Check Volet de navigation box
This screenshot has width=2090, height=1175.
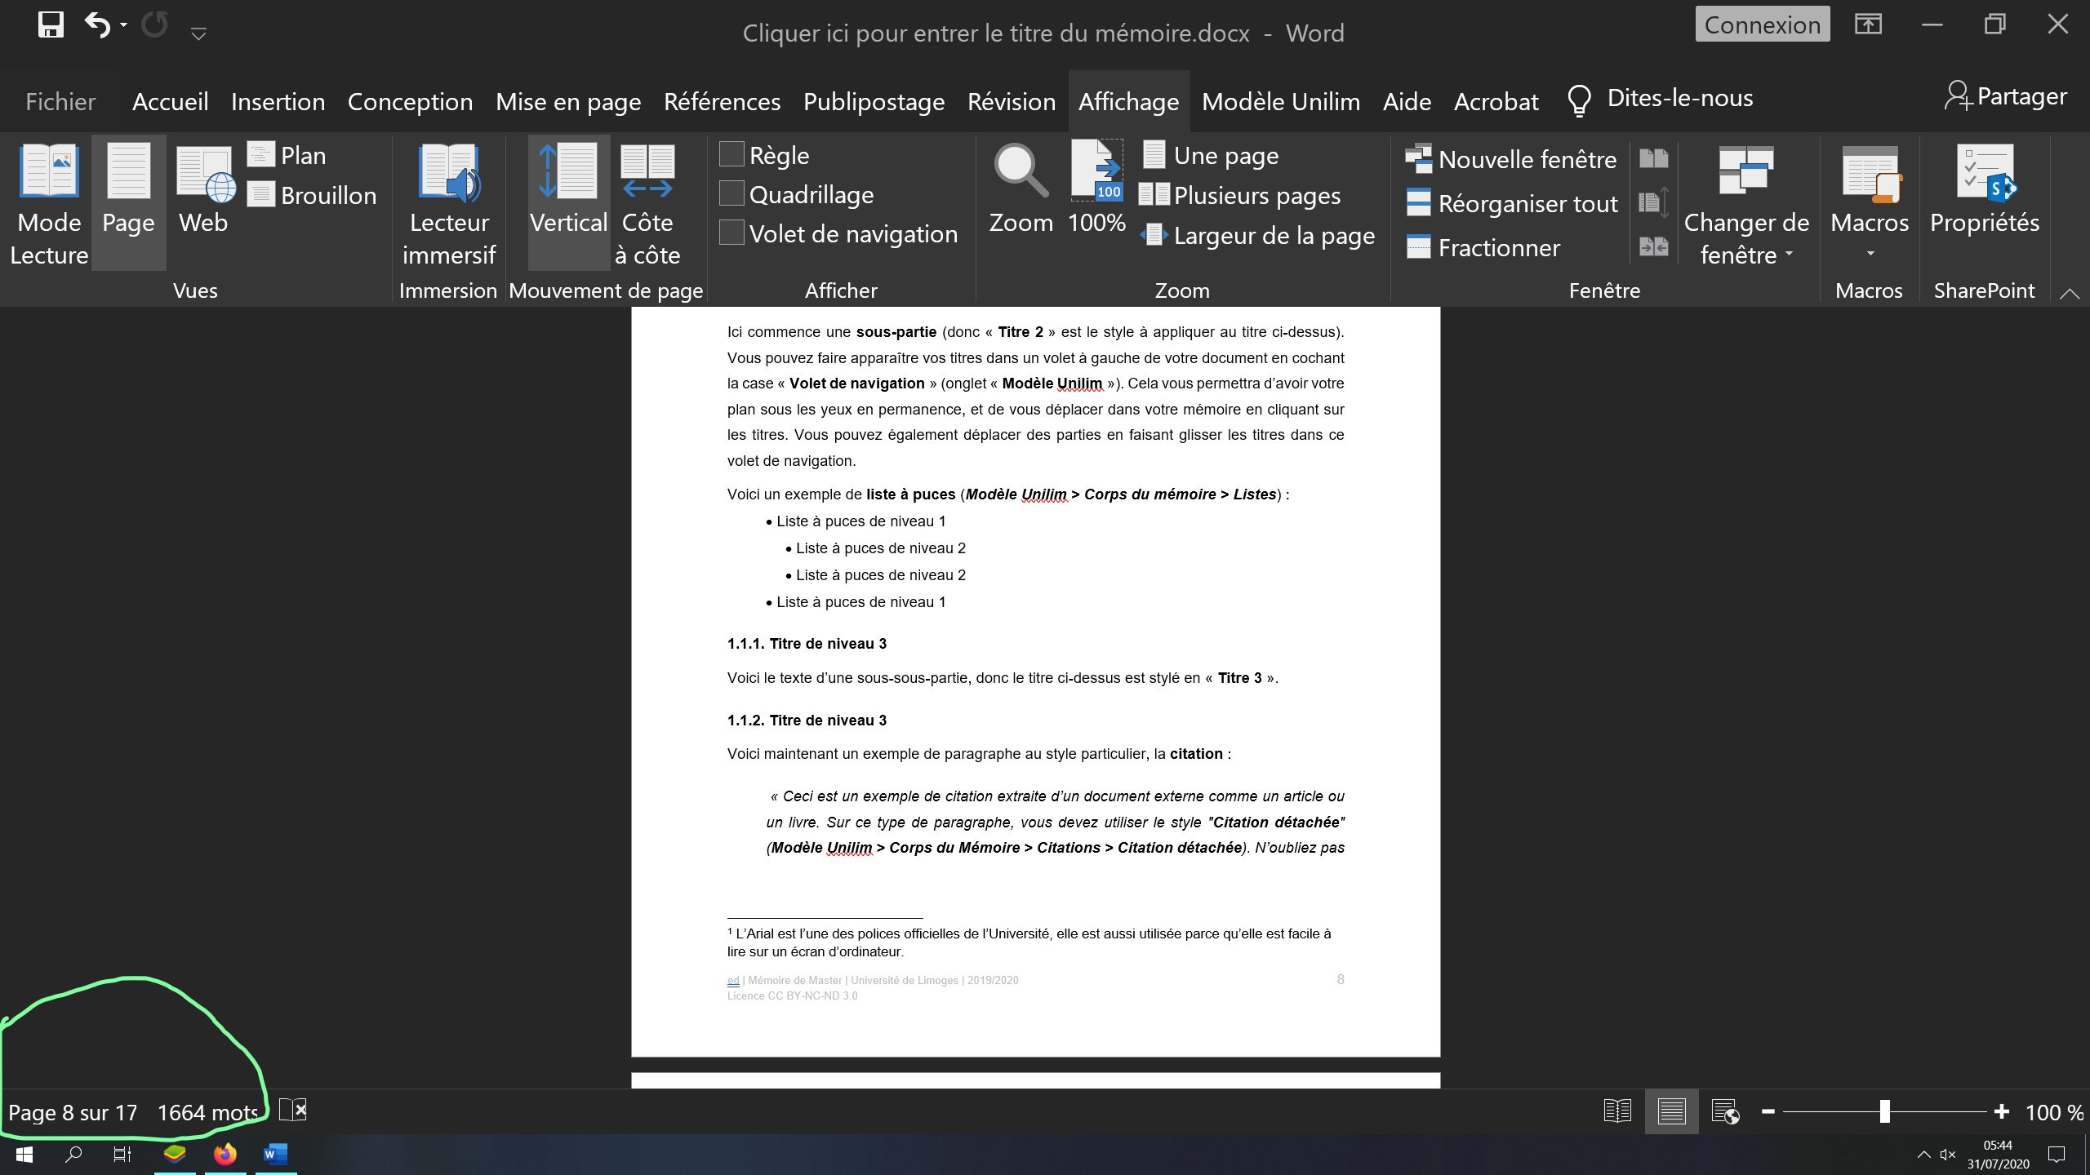click(731, 233)
